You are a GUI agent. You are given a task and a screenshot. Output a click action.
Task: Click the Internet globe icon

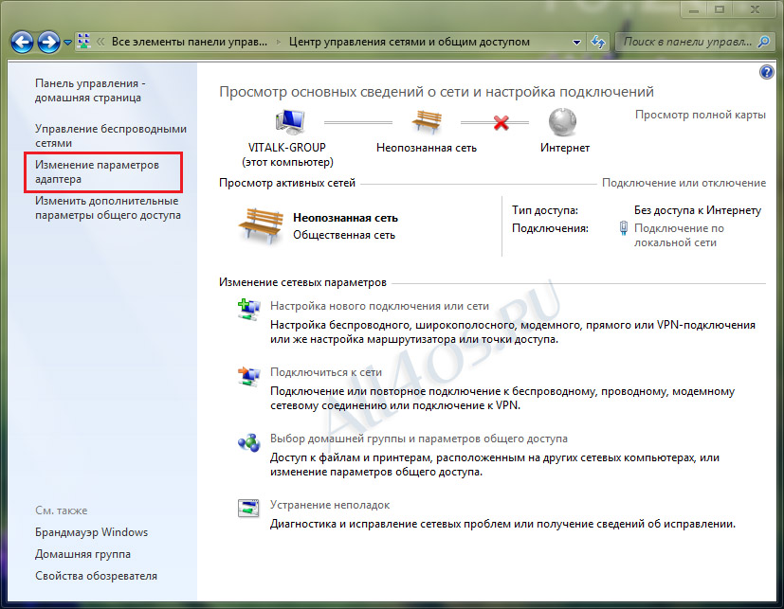(x=562, y=122)
